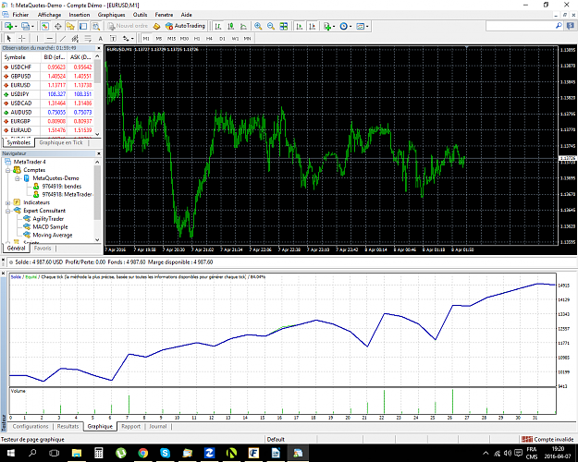Click the Nouvel ordre button
The width and height of the screenshot is (578, 462).
pyautogui.click(x=128, y=26)
